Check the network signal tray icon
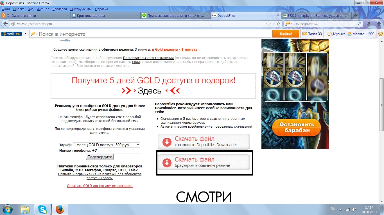 (x=347, y=209)
